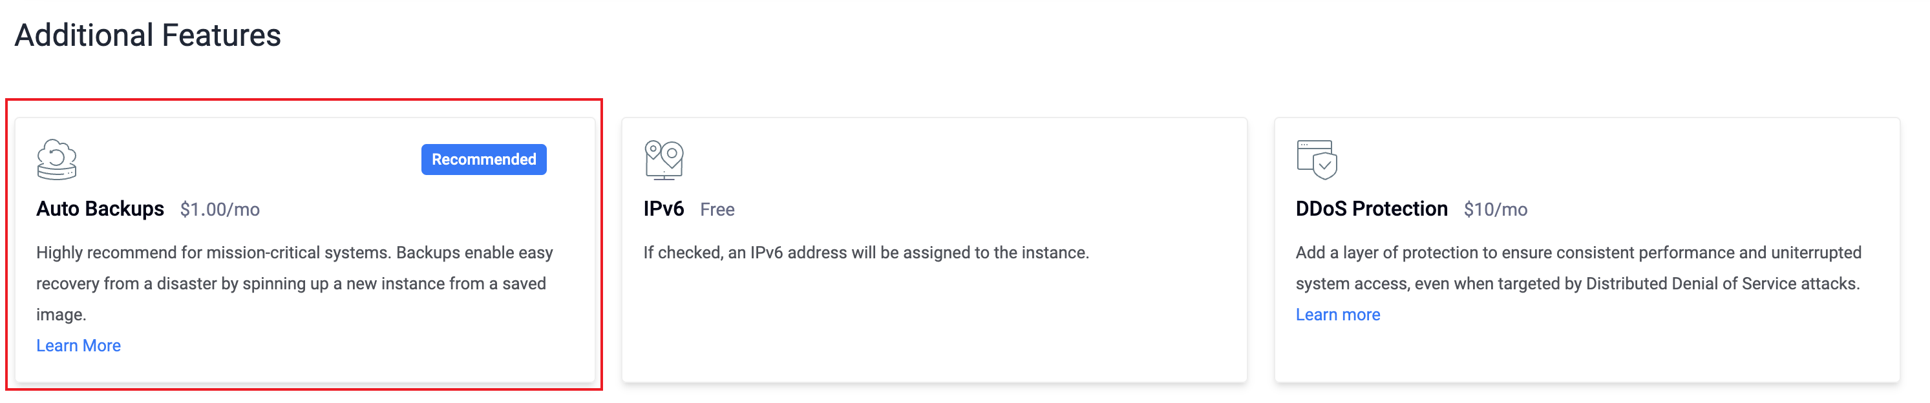The height and width of the screenshot is (403, 1930).
Task: Toggle Auto Backups via its description text
Action: click(295, 284)
